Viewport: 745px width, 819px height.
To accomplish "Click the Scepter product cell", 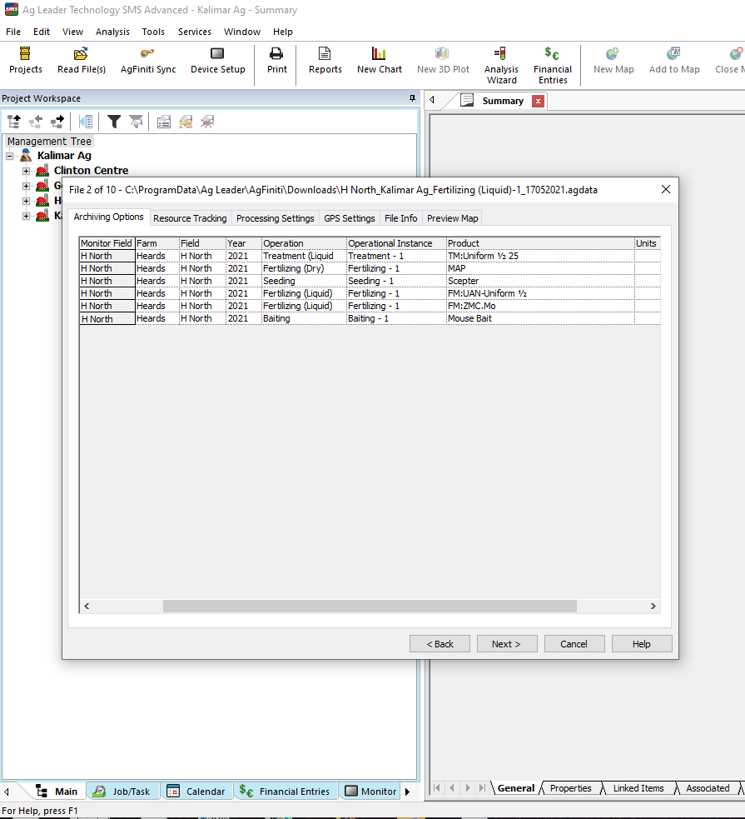I will coord(540,281).
